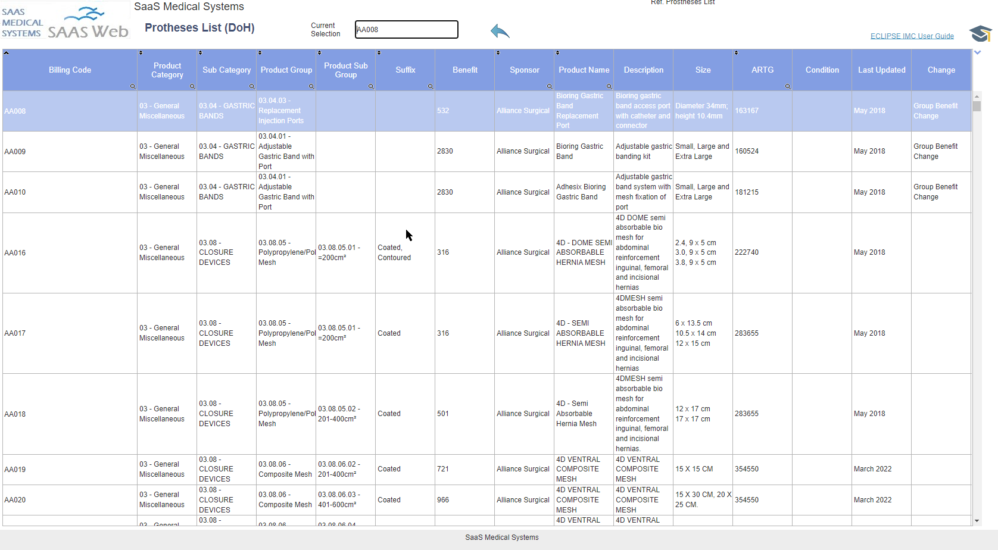Image resolution: width=998 pixels, height=550 pixels.
Task: Focus the Current Selection input field
Action: (406, 30)
